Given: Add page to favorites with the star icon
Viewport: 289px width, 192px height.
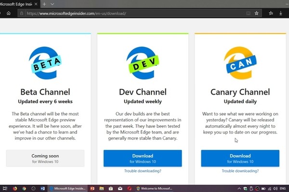Looking at the screenshot, I should [256, 13].
